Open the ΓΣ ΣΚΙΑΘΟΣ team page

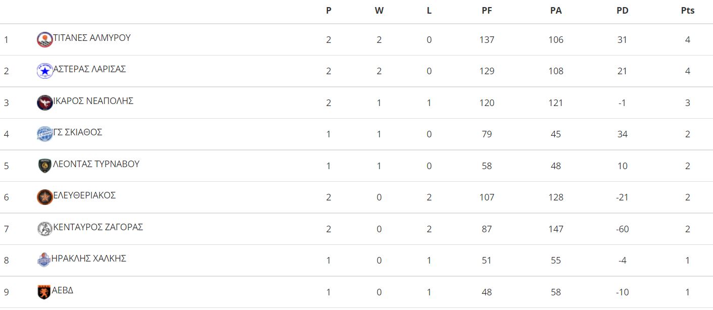78,132
